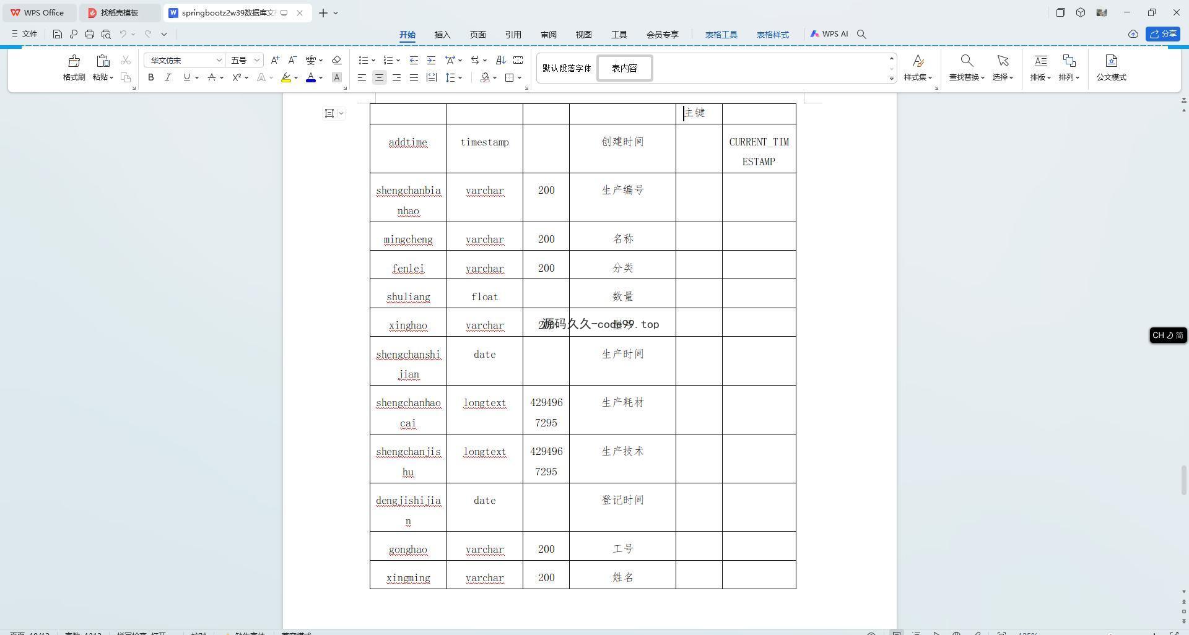Open font name dropdown 华文仿宋
1189x635 pixels.
pyautogui.click(x=219, y=60)
